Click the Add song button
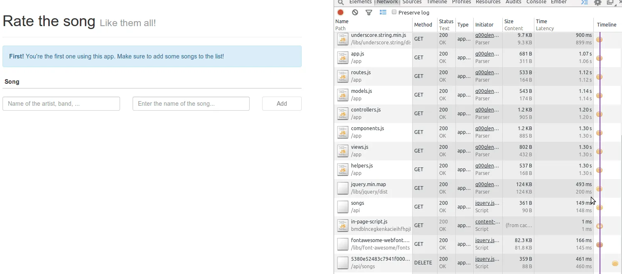622x274 pixels. click(x=282, y=104)
